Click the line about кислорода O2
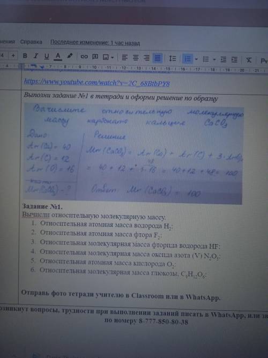The image size is (268, 358). point(108,262)
